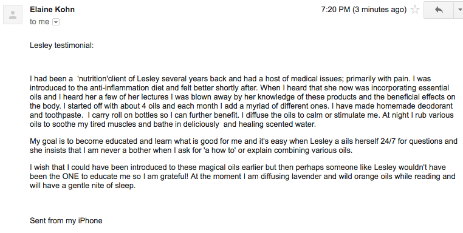
Task: Click the word "deodorant" in the message
Action: tap(435, 106)
